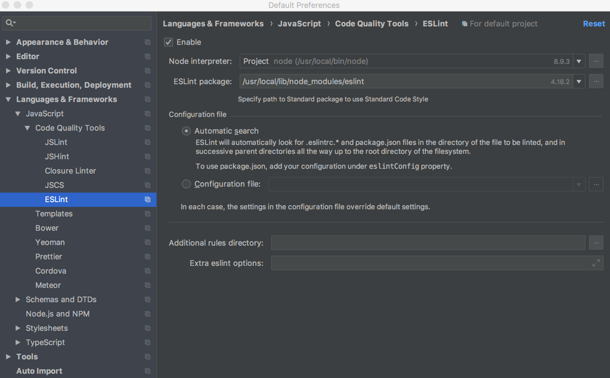The image size is (610, 378).
Task: Expand Build, Execution, Deployment section arrow
Action: click(8, 85)
